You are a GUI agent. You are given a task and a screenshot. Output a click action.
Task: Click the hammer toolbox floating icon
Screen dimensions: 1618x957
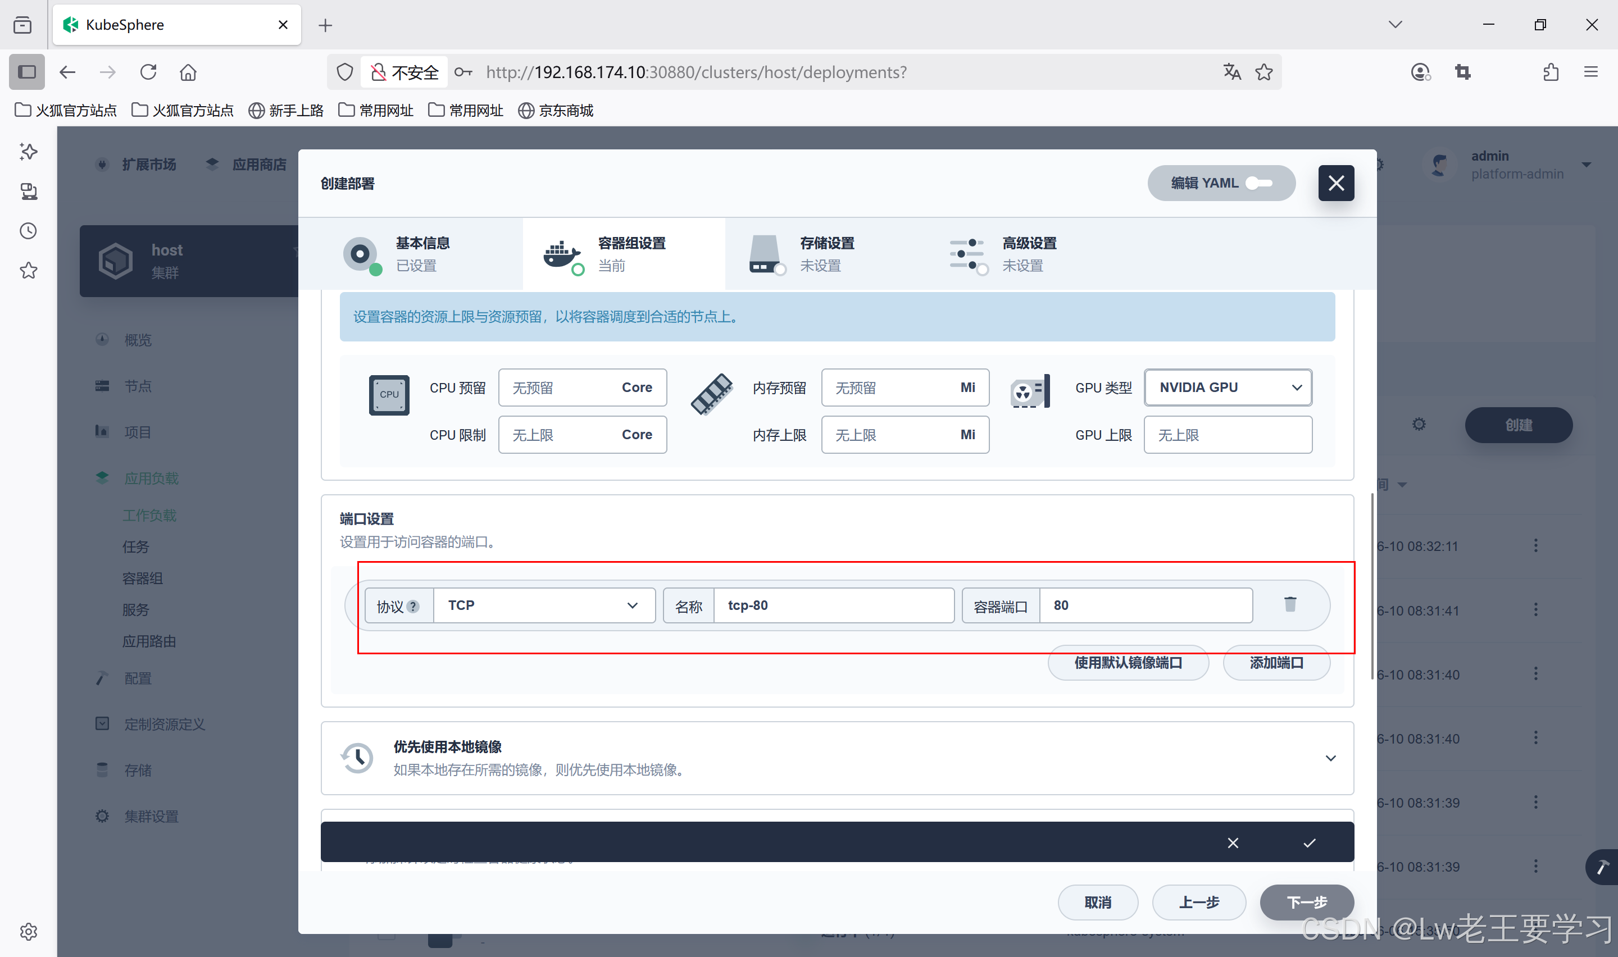(x=1602, y=867)
